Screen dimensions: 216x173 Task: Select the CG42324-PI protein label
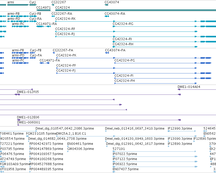(x=124, y=76)
